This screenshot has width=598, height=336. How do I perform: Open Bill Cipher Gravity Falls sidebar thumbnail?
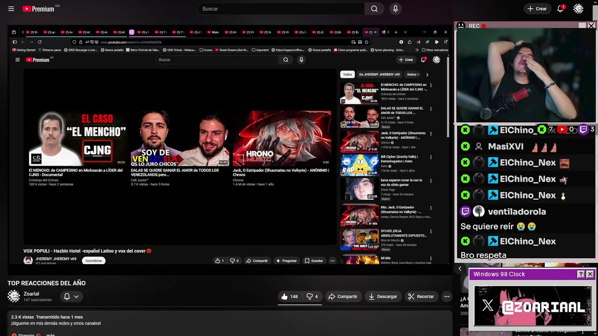pyautogui.click(x=359, y=165)
